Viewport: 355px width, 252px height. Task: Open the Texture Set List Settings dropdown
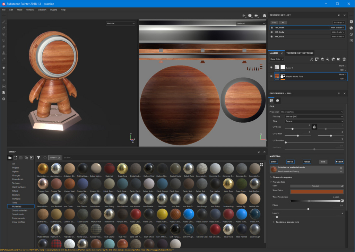click(339, 23)
